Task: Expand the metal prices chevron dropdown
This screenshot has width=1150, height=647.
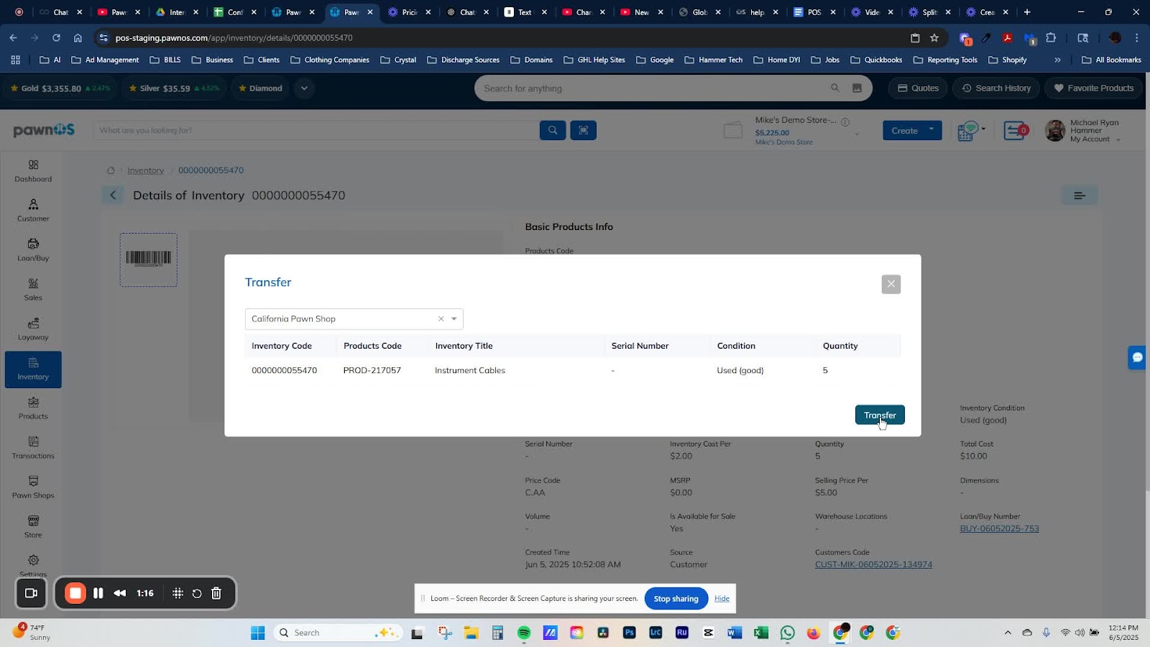Action: [x=304, y=88]
